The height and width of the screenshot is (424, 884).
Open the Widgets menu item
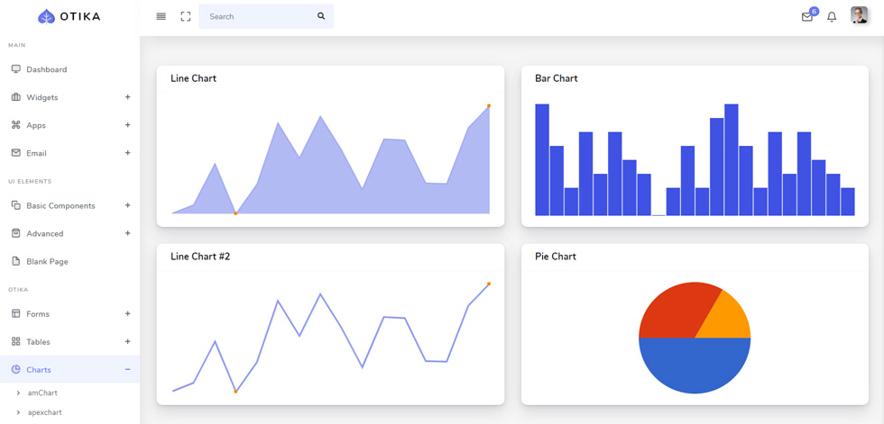coord(70,97)
